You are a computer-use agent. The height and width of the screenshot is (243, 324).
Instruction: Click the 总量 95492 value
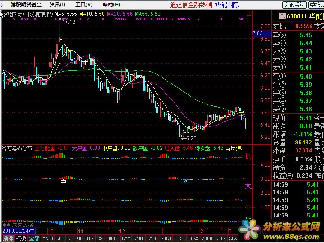(x=303, y=142)
